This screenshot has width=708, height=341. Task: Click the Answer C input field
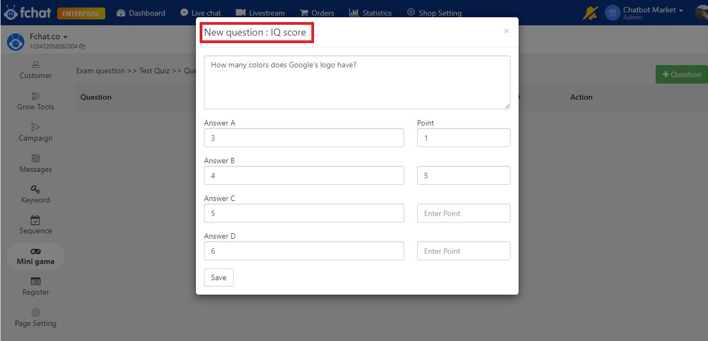tap(304, 213)
